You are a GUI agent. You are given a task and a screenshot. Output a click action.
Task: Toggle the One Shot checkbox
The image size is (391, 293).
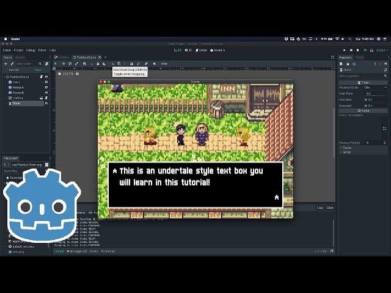(x=366, y=99)
